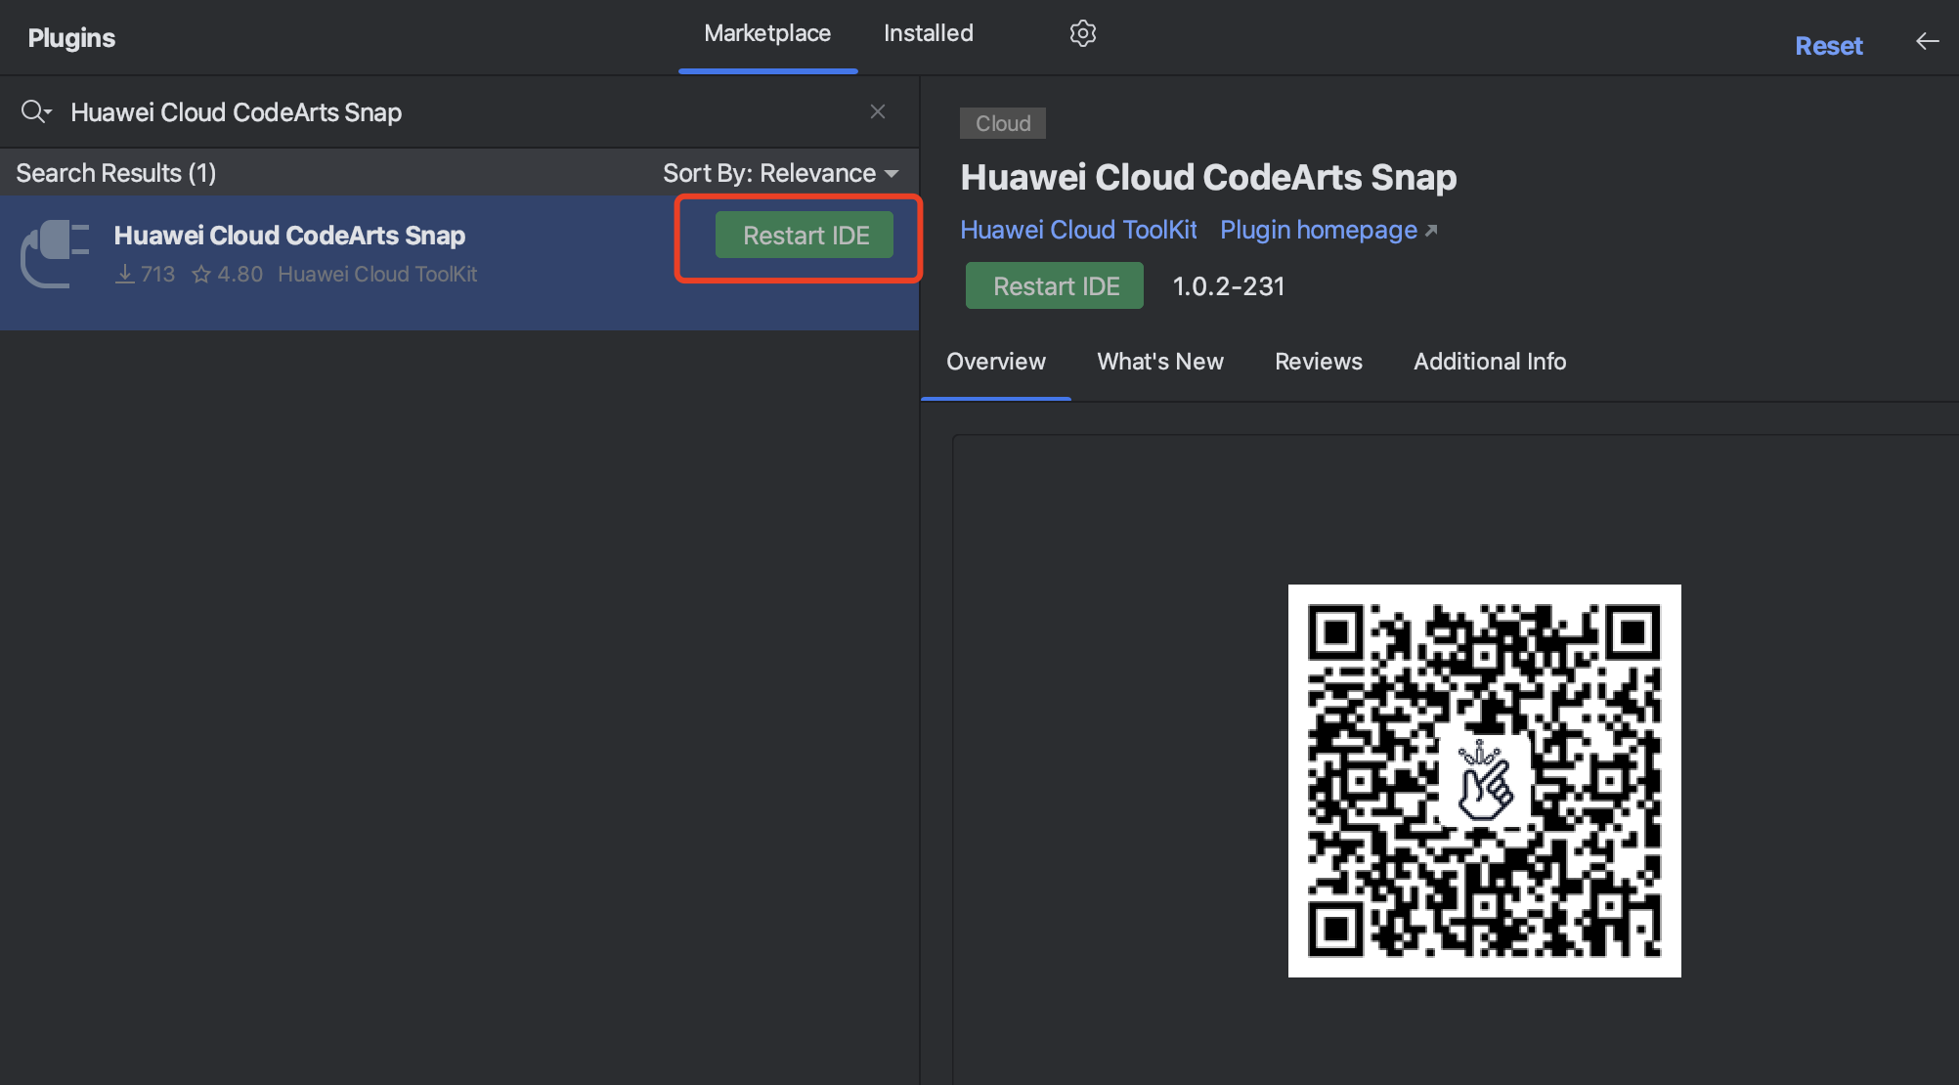Click the plugin settings gear icon
Image resolution: width=1959 pixels, height=1085 pixels.
click(x=1082, y=33)
